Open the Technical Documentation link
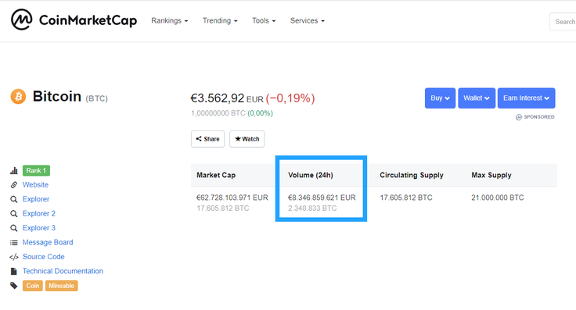Viewport: 576px width, 310px height. (63, 271)
